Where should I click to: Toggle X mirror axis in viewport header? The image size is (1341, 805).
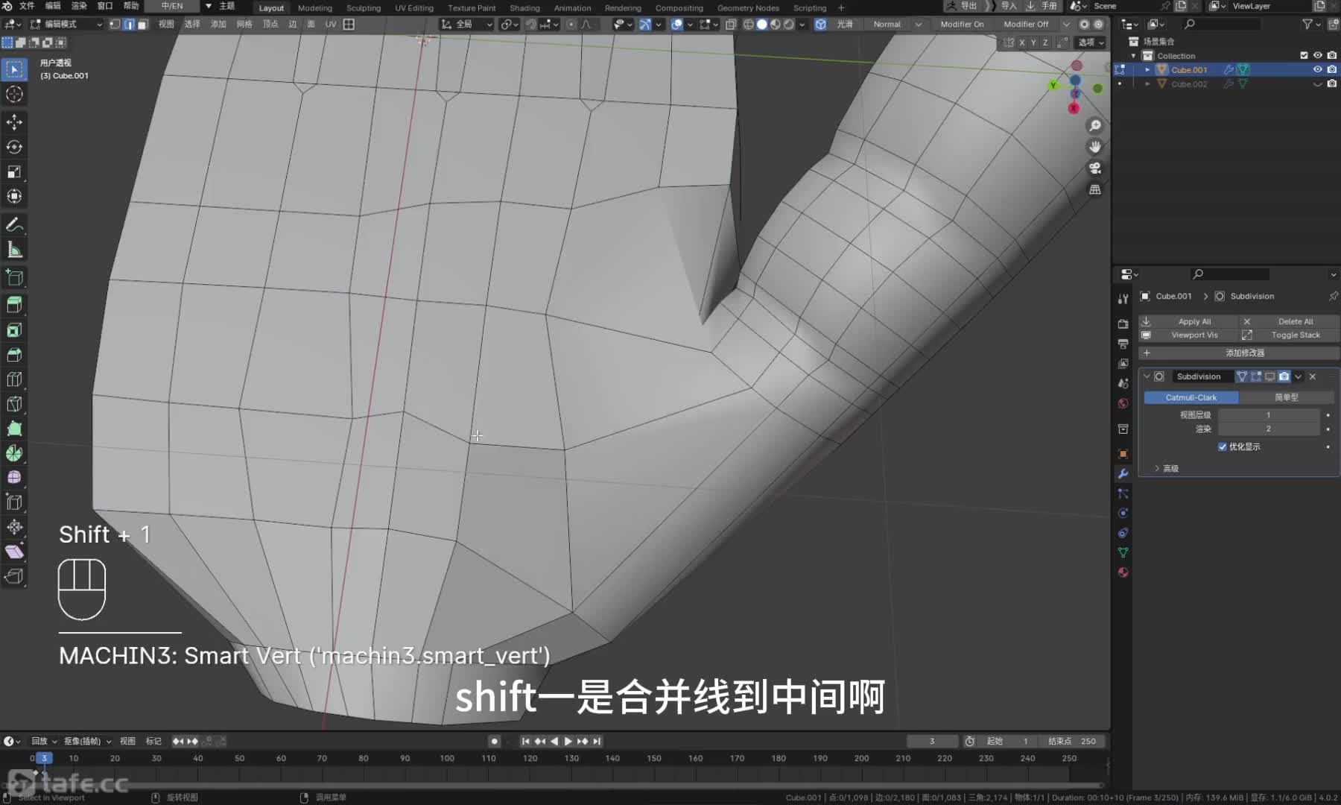point(1021,42)
